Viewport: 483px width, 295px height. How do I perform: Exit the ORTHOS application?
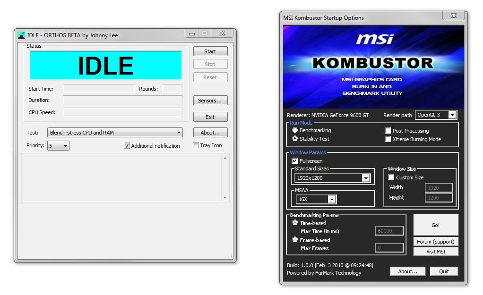coord(210,117)
